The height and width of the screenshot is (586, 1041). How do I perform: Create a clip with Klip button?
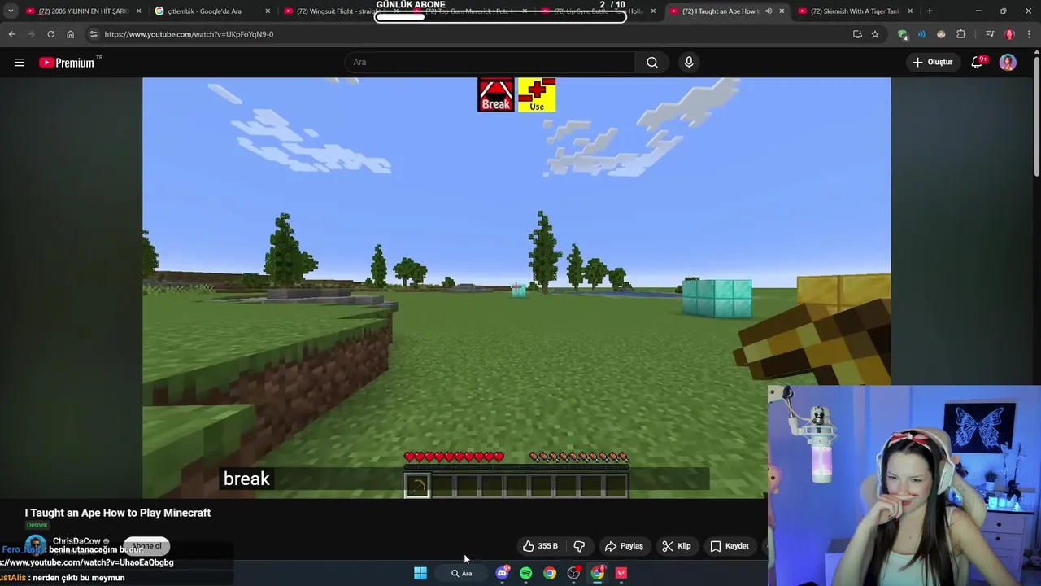[x=677, y=546]
